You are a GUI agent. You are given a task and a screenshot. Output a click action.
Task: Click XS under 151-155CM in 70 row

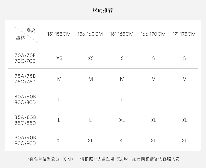click(59, 58)
